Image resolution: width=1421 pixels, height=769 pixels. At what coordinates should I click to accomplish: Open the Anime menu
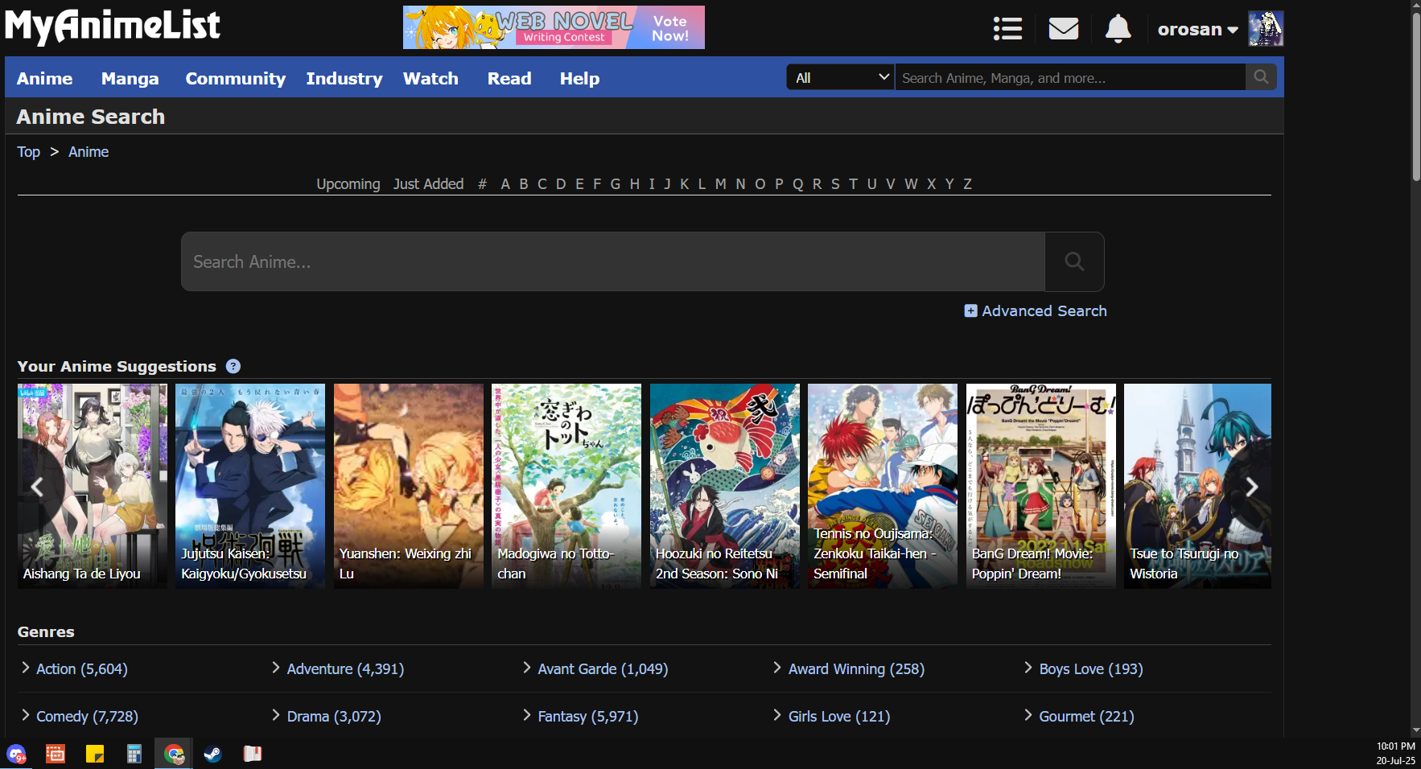point(44,78)
